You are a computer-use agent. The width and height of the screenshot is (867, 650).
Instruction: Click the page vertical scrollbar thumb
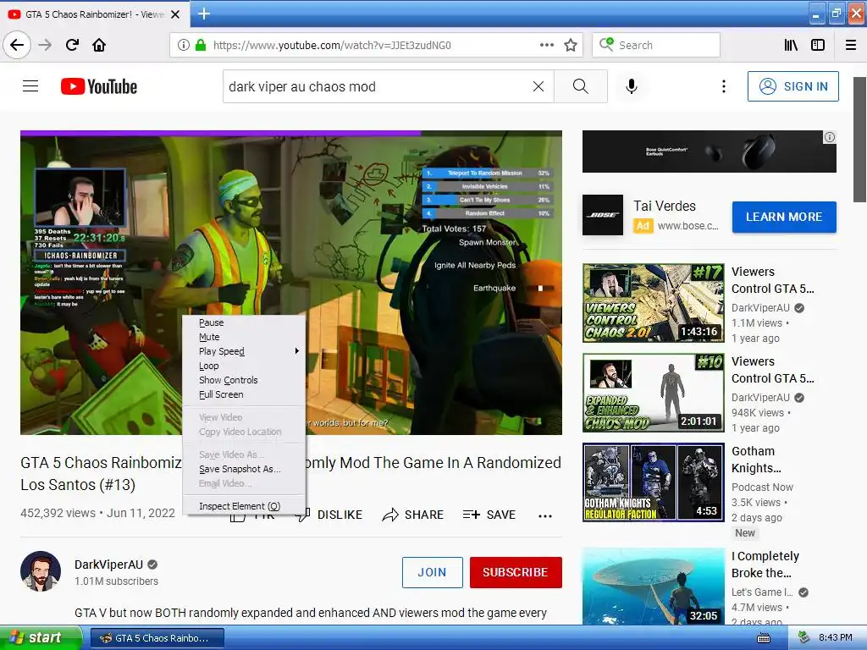tap(860, 140)
